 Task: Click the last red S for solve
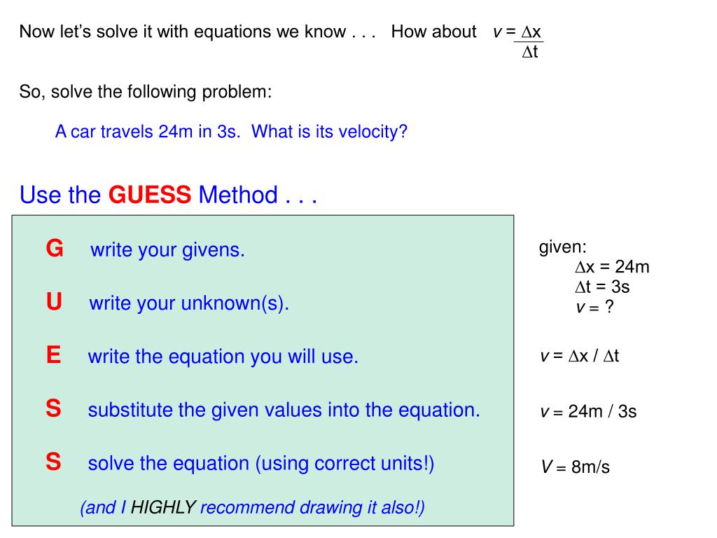(53, 462)
